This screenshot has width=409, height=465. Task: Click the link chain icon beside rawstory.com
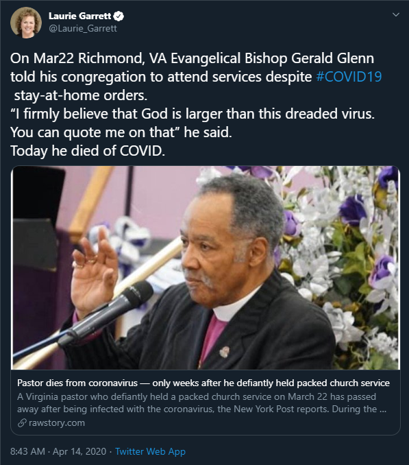(x=22, y=423)
